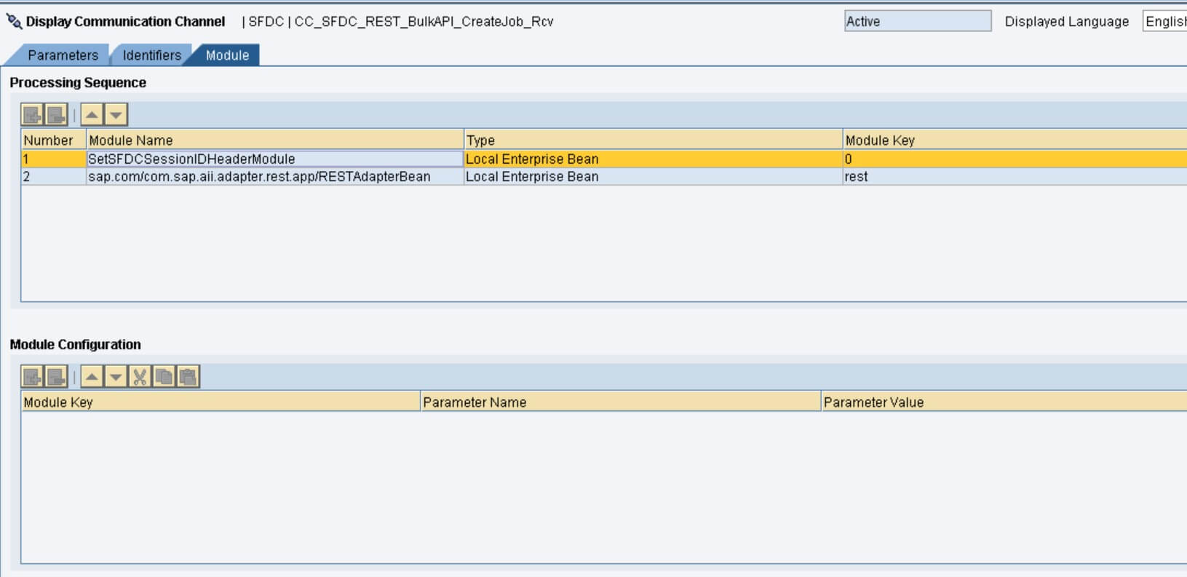Image resolution: width=1187 pixels, height=577 pixels.
Task: Move module up in Processing Sequence
Action: pyautogui.click(x=92, y=115)
